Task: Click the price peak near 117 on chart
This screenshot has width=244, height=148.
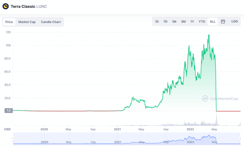Action: tap(209, 35)
